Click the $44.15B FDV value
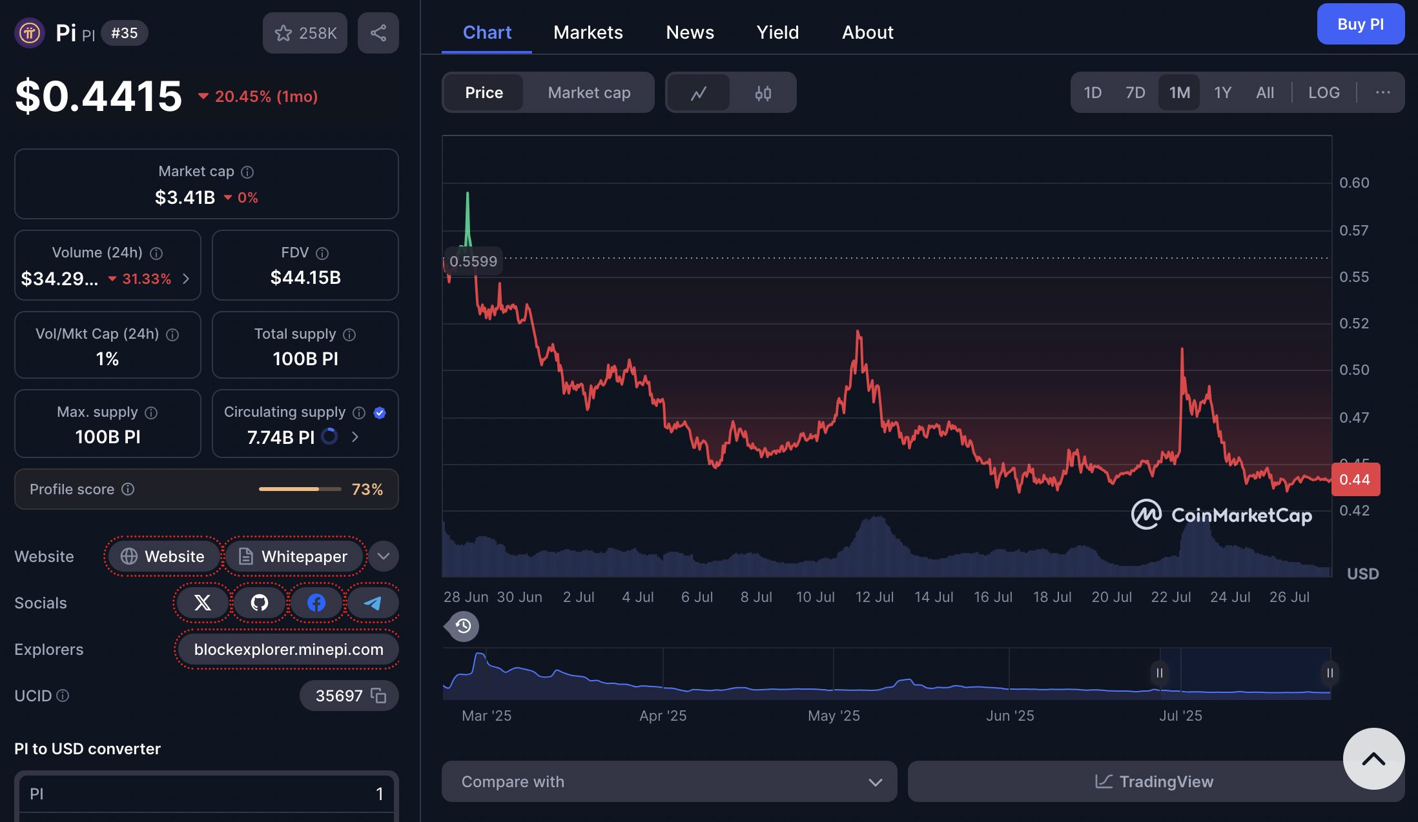 tap(305, 277)
